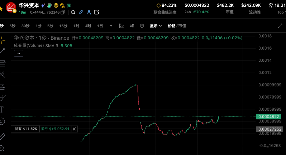Viewport: 286px width, 155px height.
Task: Expand chart to fullscreen
Action: click(x=280, y=26)
